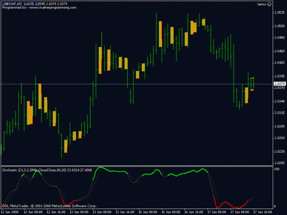Click the 2.0260 price scale label
Image resolution: width=287 pixels, height=215 pixels.
[x=280, y=138]
